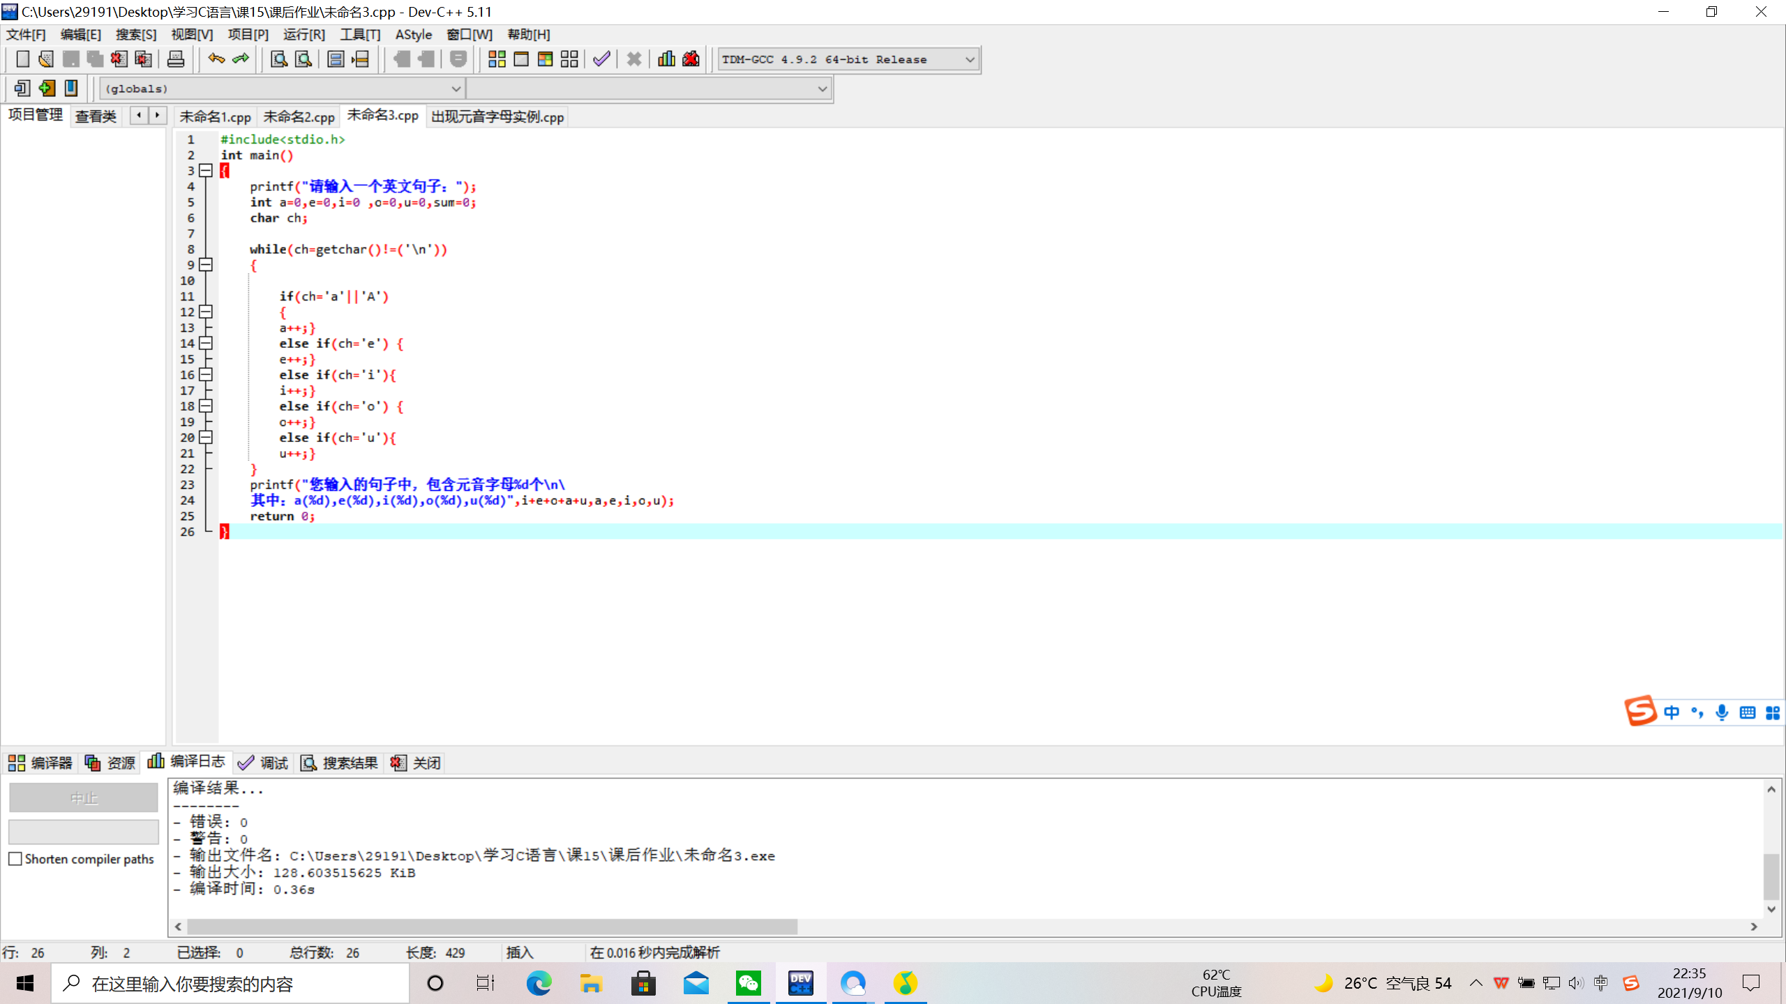This screenshot has height=1004, width=1786.
Task: Close current file using toolbar icon
Action: [119, 59]
